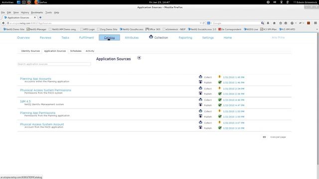Screen dimensions: 319x179
Task: Open the IdM 4.5 source link
Action: 25,101
